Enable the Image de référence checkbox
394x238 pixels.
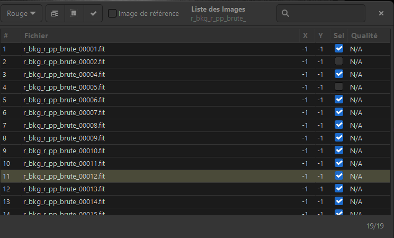click(x=112, y=13)
